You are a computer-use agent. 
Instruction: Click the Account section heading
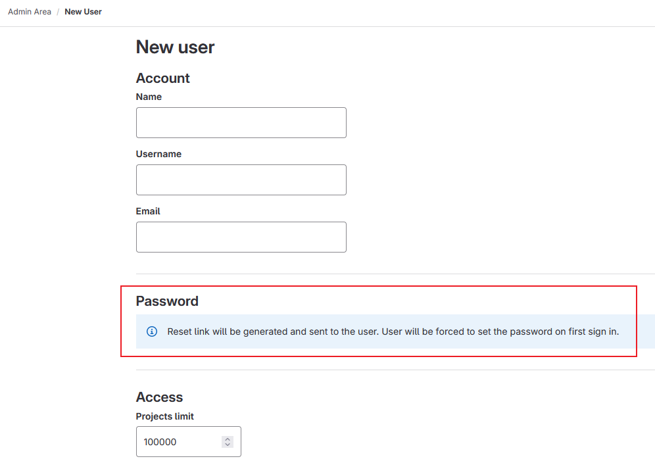162,78
